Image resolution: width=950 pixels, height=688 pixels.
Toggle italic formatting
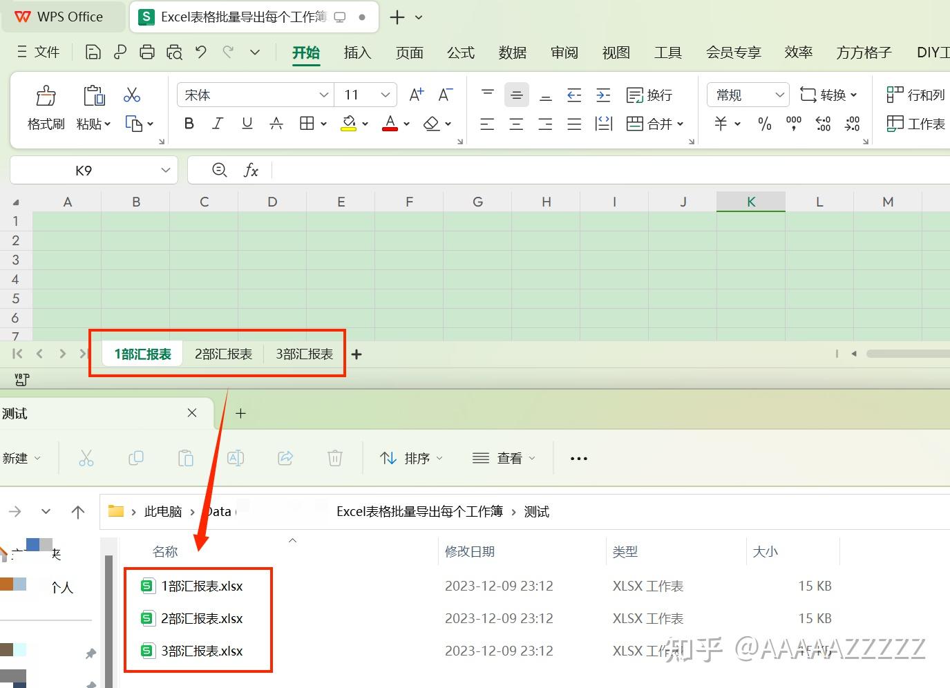pos(218,124)
